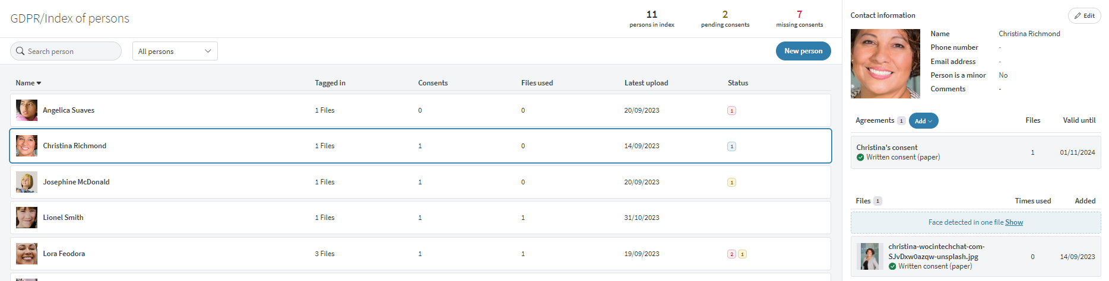Sort list by Name column arrow
The width and height of the screenshot is (1109, 281).
pos(39,84)
